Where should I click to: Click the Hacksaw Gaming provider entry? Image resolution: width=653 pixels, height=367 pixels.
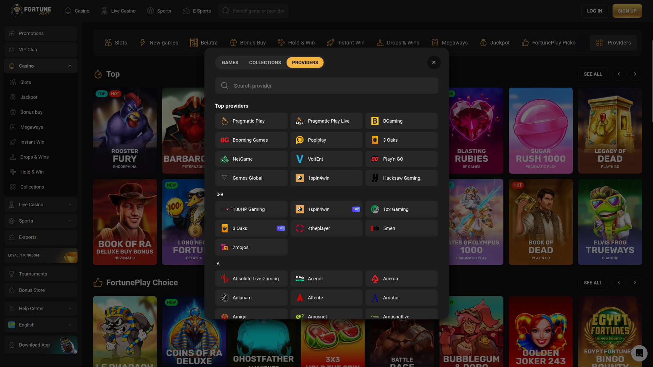(401, 178)
